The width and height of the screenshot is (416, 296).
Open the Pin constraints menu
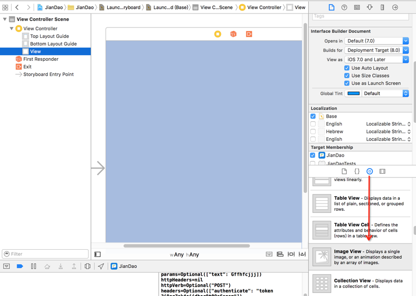point(291,254)
